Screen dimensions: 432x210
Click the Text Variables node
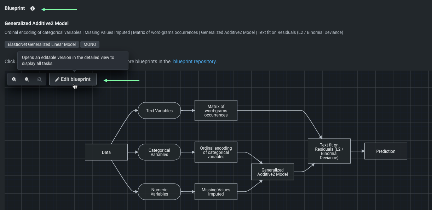pos(159,110)
